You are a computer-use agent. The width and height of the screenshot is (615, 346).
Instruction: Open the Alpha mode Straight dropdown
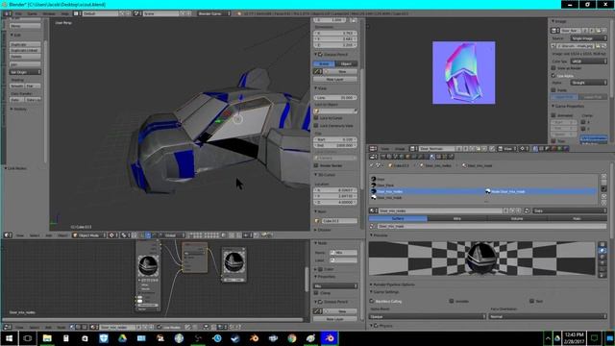pos(589,83)
